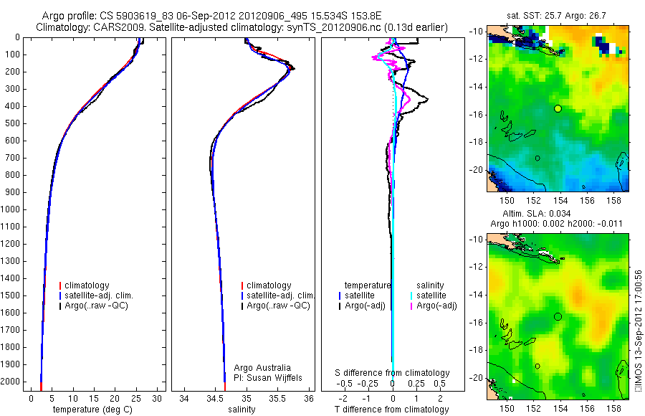Click blue satellite-adj. clim. marker in salinity legend
645x416 pixels.
pos(242,296)
